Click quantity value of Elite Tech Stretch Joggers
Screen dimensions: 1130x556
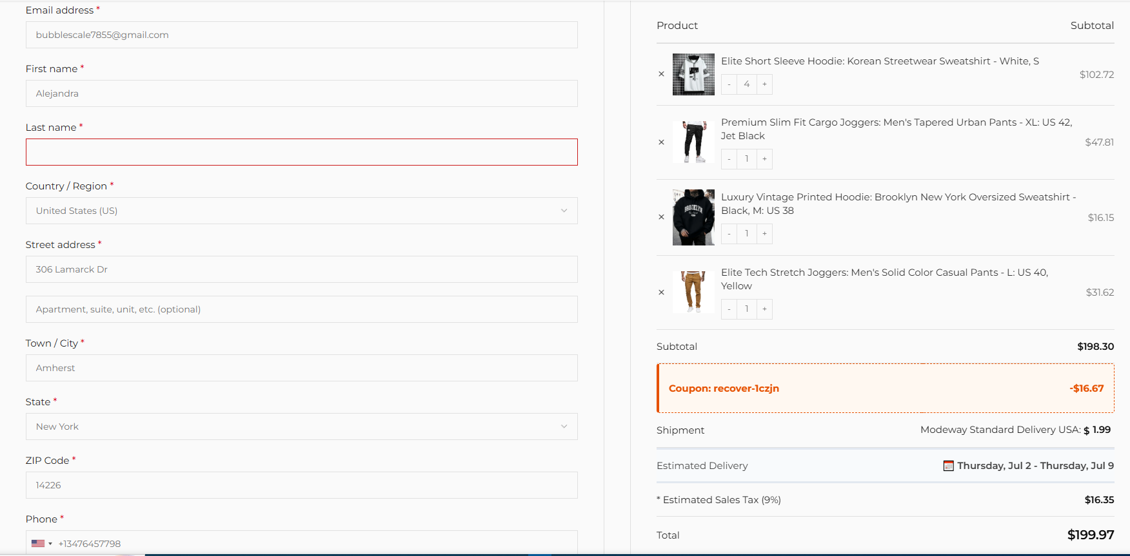(747, 309)
